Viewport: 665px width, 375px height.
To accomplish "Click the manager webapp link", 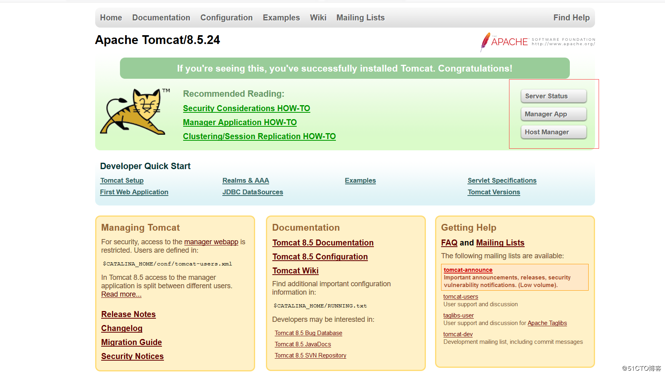I will [211, 242].
